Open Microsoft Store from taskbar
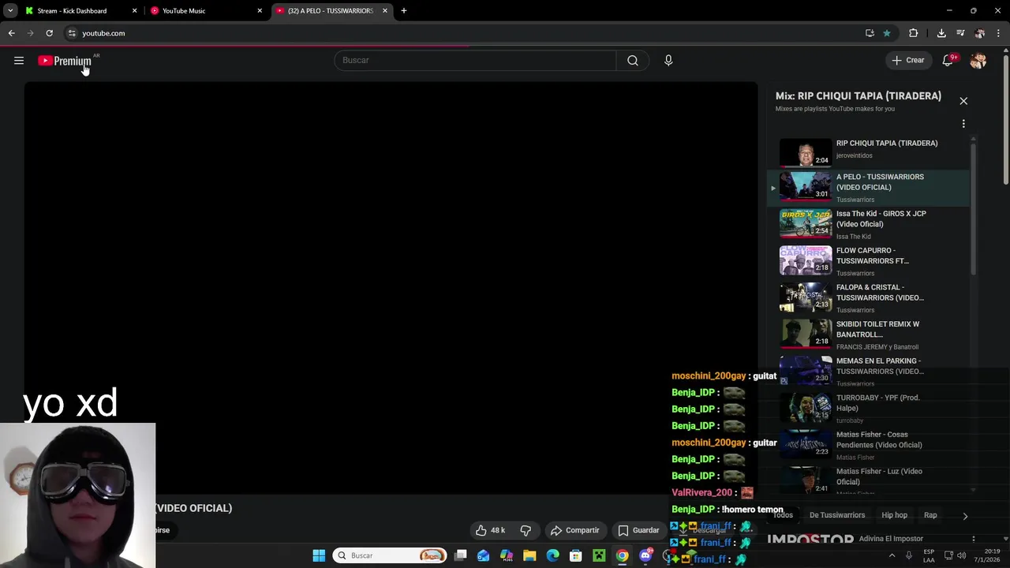This screenshot has width=1010, height=568. (576, 555)
